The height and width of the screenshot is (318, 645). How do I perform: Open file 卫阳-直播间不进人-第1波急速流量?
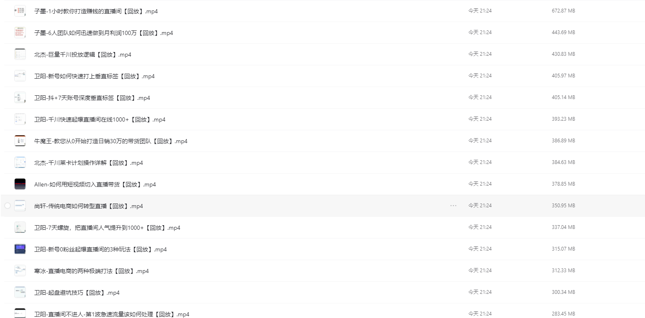coord(112,314)
